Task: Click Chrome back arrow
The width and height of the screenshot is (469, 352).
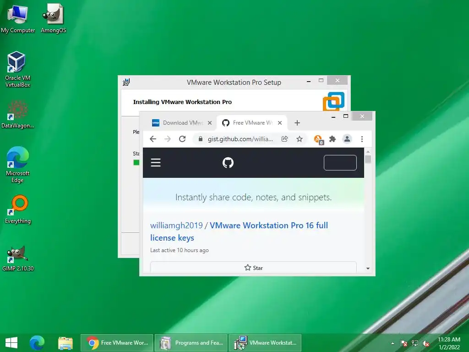Action: tap(153, 139)
